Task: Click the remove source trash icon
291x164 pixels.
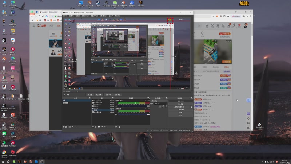Action: click(95, 127)
